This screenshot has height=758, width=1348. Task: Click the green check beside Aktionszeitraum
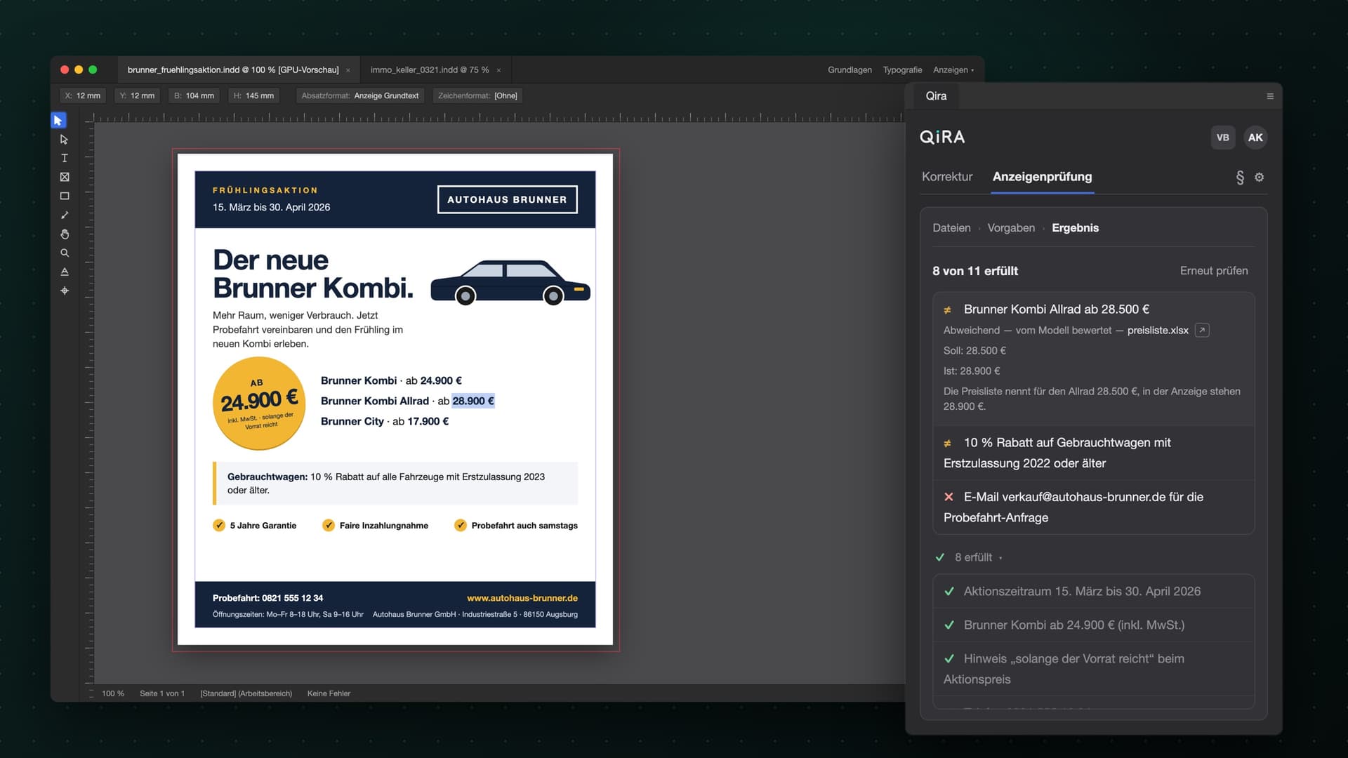click(x=949, y=592)
